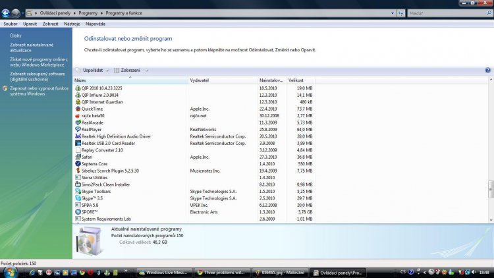494x278 pixels.
Task: Refresh the address bar location
Action: click(400, 13)
